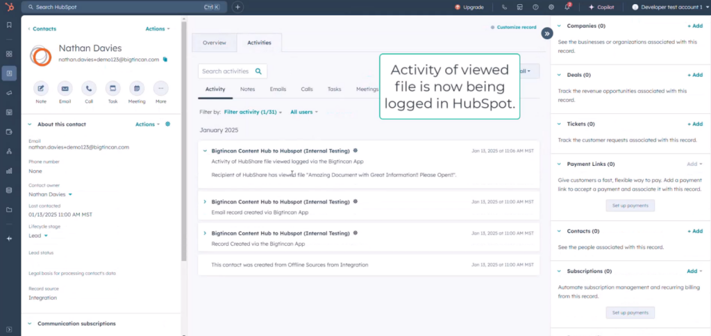Click the HubSpot sprocket logo
Screen dimensions: 711x336
point(9,7)
